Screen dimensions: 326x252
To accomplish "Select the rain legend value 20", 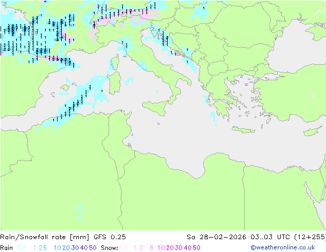I will pos(66,248).
